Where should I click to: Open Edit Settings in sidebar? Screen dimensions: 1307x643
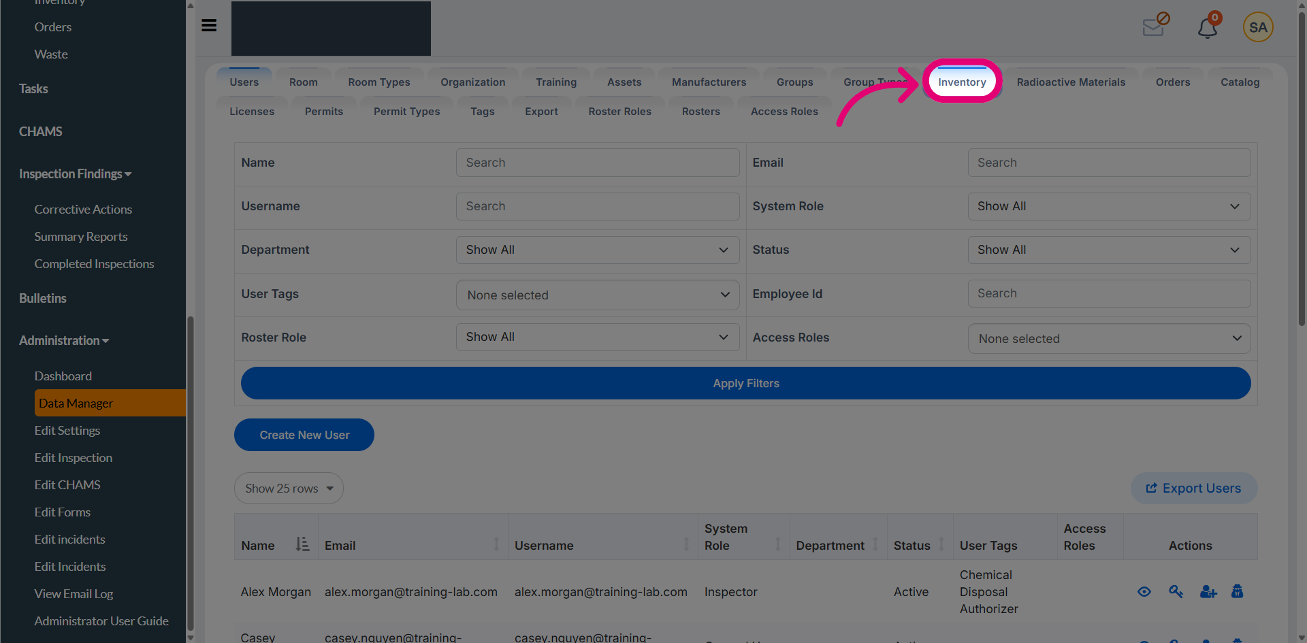(67, 431)
